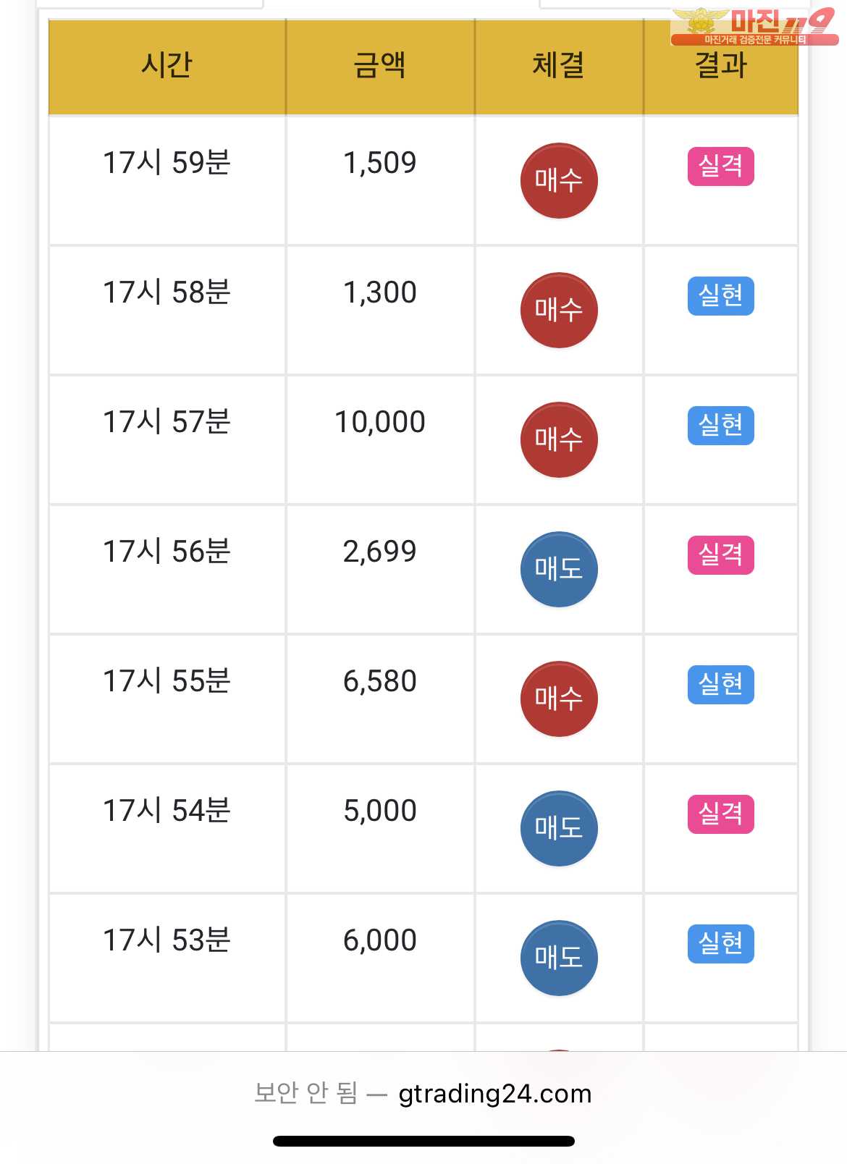Click the 시간 column header

[167, 67]
